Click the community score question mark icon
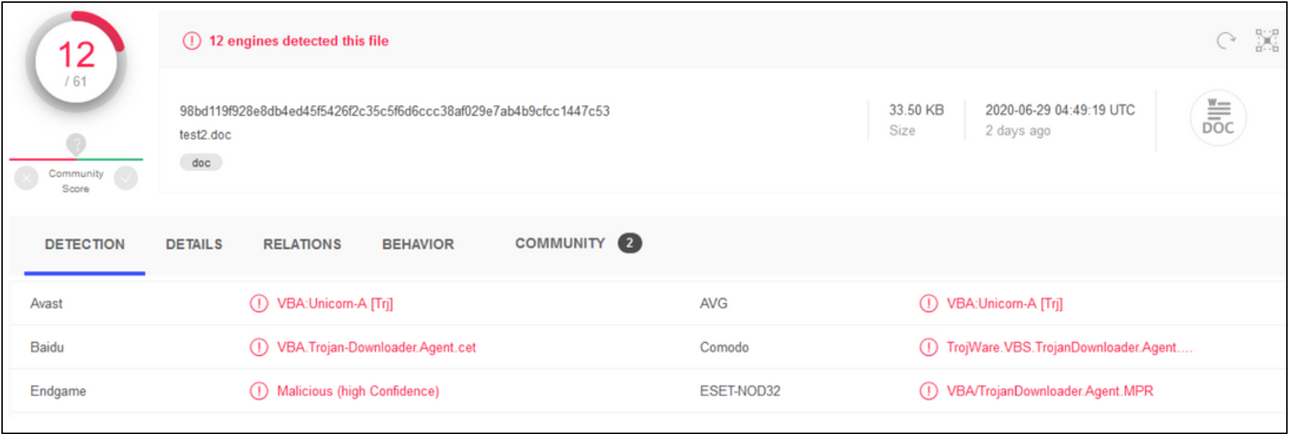The height and width of the screenshot is (436, 1289). point(76,144)
